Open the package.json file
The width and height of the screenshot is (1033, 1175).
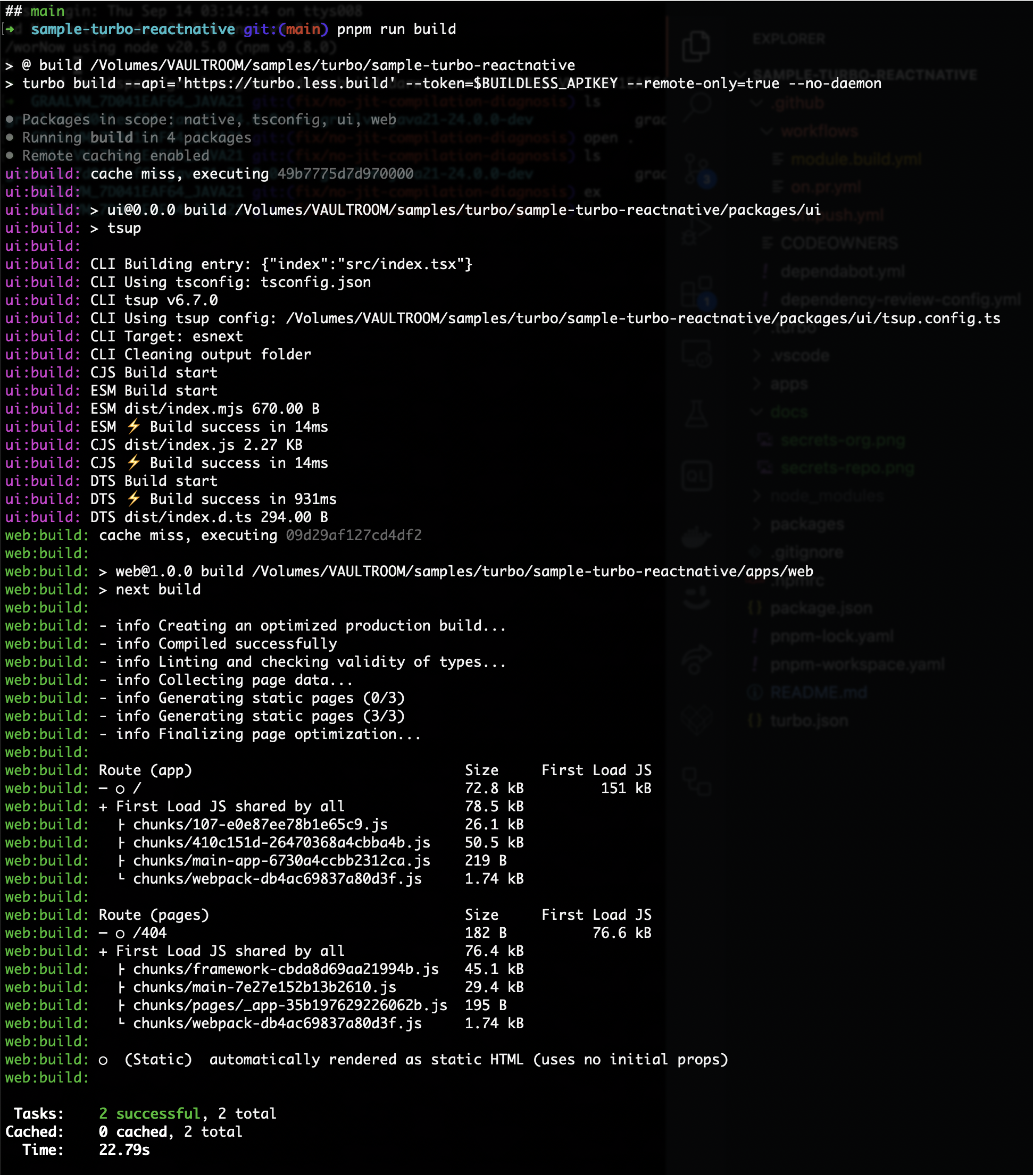click(821, 608)
